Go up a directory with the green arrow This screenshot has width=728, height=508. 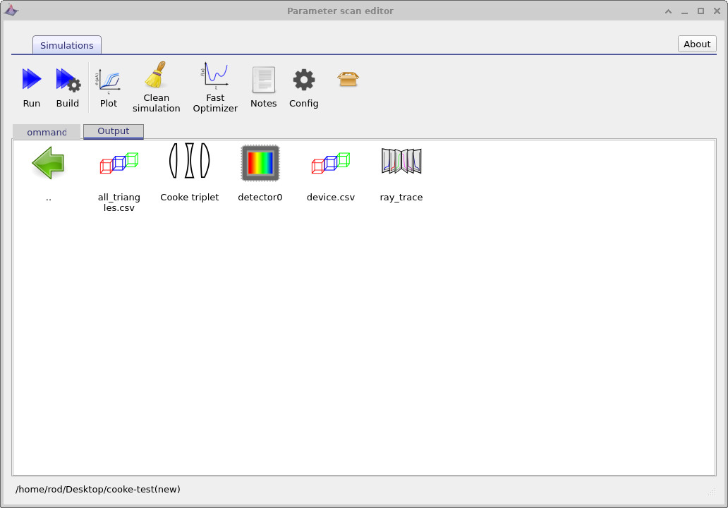[48, 162]
